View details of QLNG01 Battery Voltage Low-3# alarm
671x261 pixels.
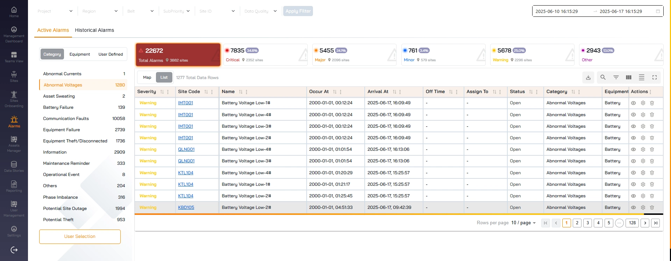click(x=633, y=161)
